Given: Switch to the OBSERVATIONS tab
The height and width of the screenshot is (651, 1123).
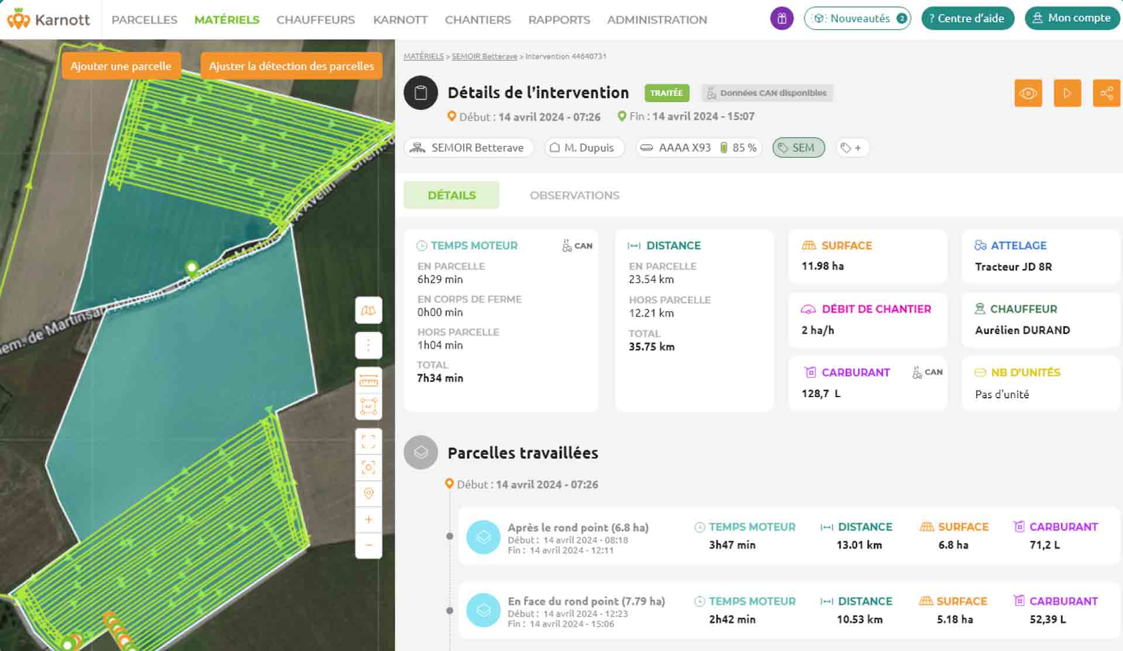Looking at the screenshot, I should [x=574, y=195].
